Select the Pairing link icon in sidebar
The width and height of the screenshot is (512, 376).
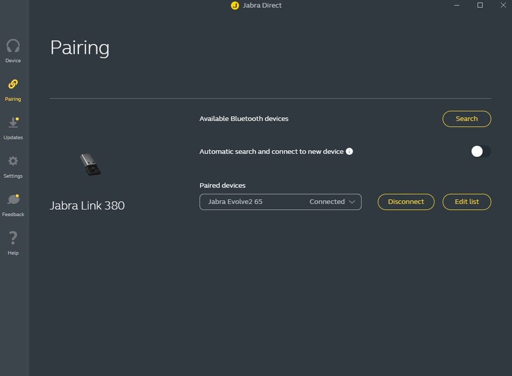click(x=13, y=84)
